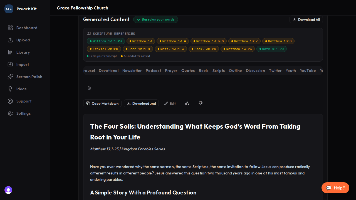The width and height of the screenshot is (356, 200).
Task: Open the Ideas section
Action: click(x=21, y=89)
